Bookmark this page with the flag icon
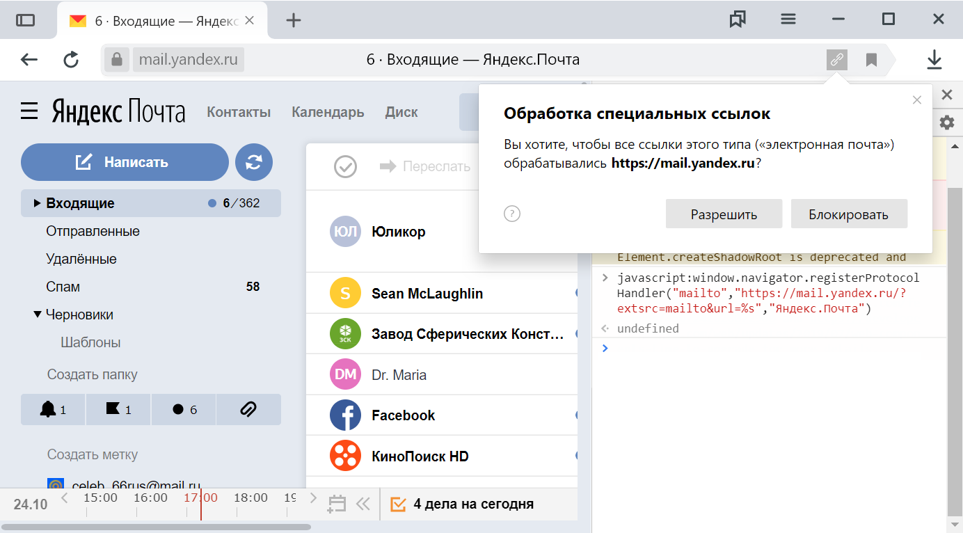This screenshot has height=533, width=963. [x=871, y=60]
